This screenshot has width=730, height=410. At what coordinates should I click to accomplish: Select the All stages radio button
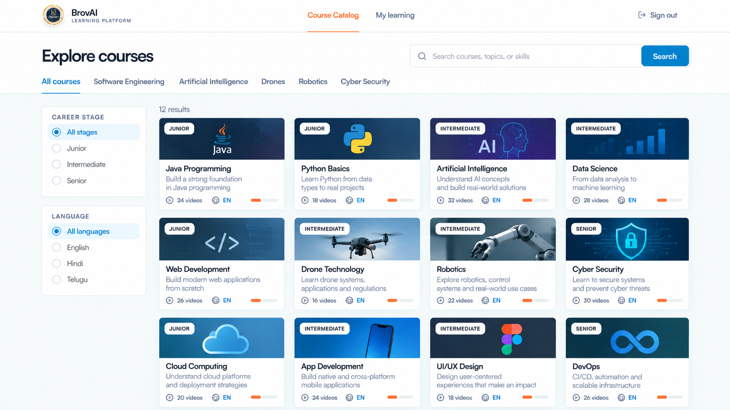56,132
